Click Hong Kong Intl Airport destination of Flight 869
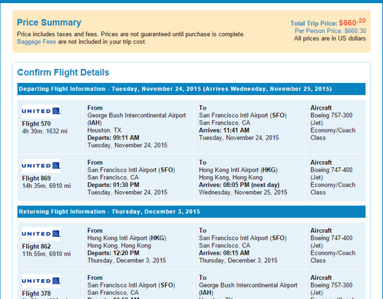This screenshot has height=299, width=383. (x=238, y=170)
